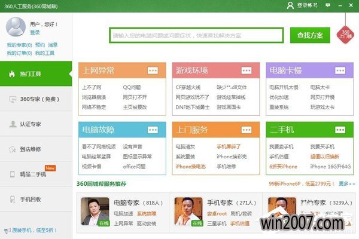
Task: Select DNF地下城勇士 game issue
Action: point(193,107)
